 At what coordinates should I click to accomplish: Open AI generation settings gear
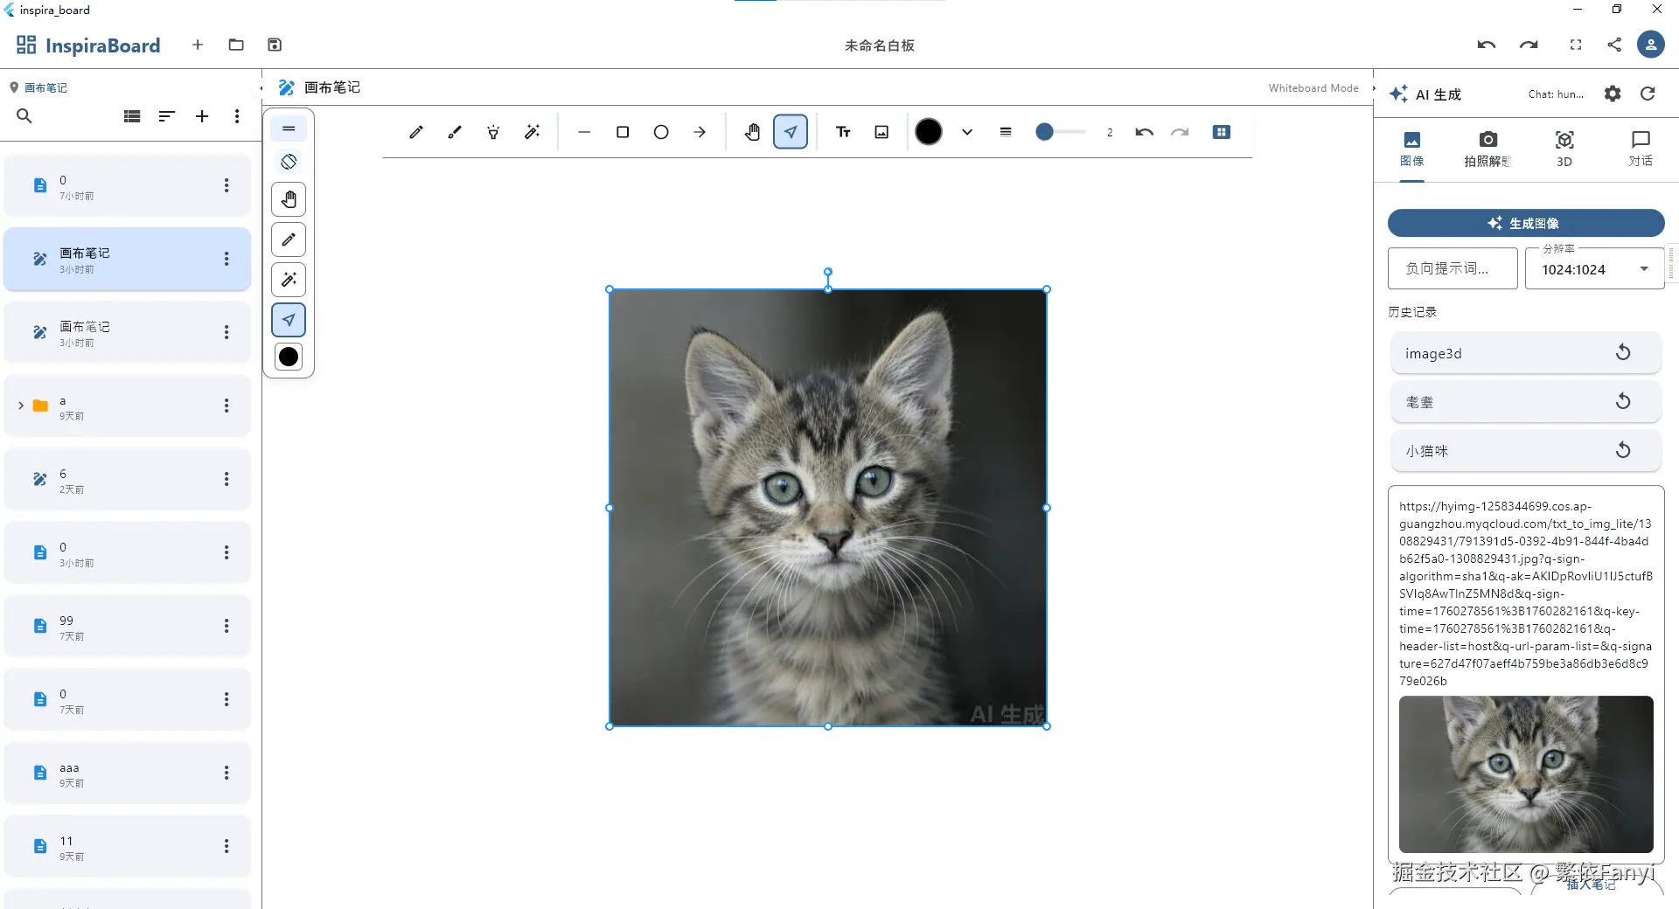click(x=1613, y=94)
